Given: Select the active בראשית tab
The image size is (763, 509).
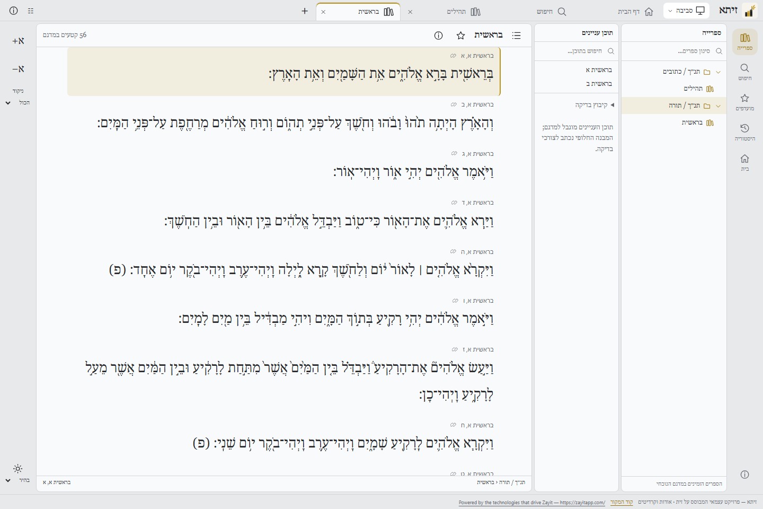Looking at the screenshot, I should [358, 12].
